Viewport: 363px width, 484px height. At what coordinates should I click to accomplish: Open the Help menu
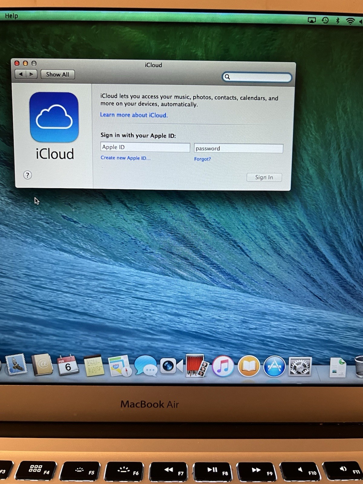(11, 16)
